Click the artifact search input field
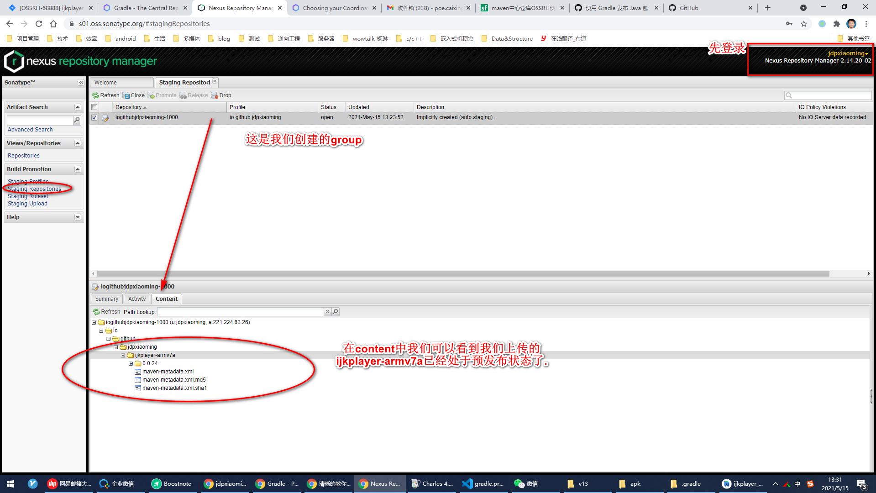This screenshot has width=876, height=493. pos(40,120)
